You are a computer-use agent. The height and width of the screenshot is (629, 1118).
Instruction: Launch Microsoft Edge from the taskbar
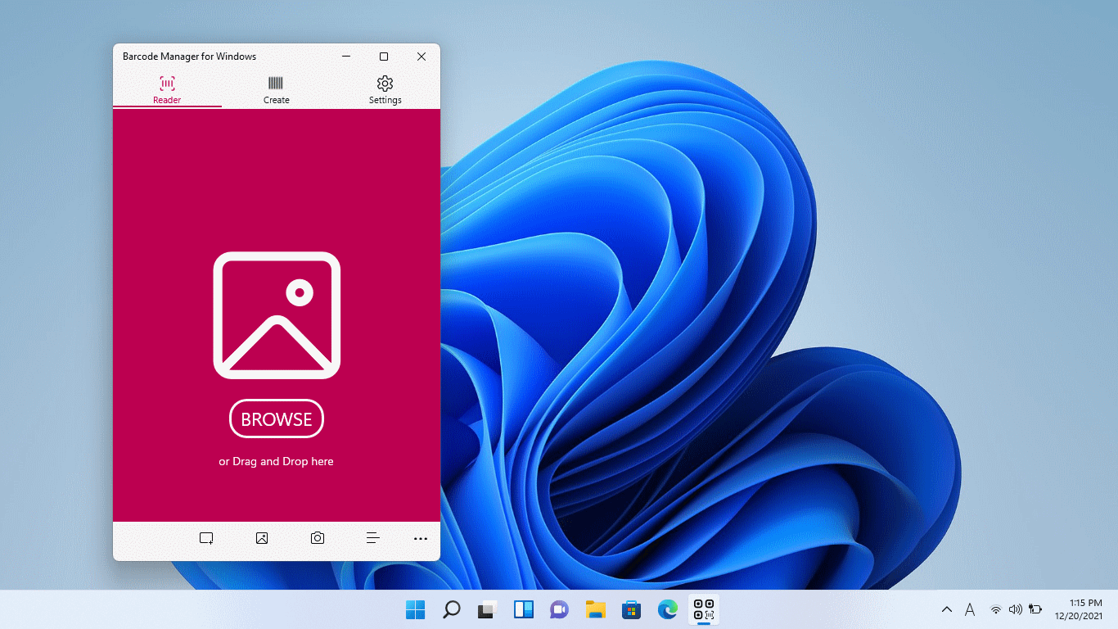click(x=667, y=609)
